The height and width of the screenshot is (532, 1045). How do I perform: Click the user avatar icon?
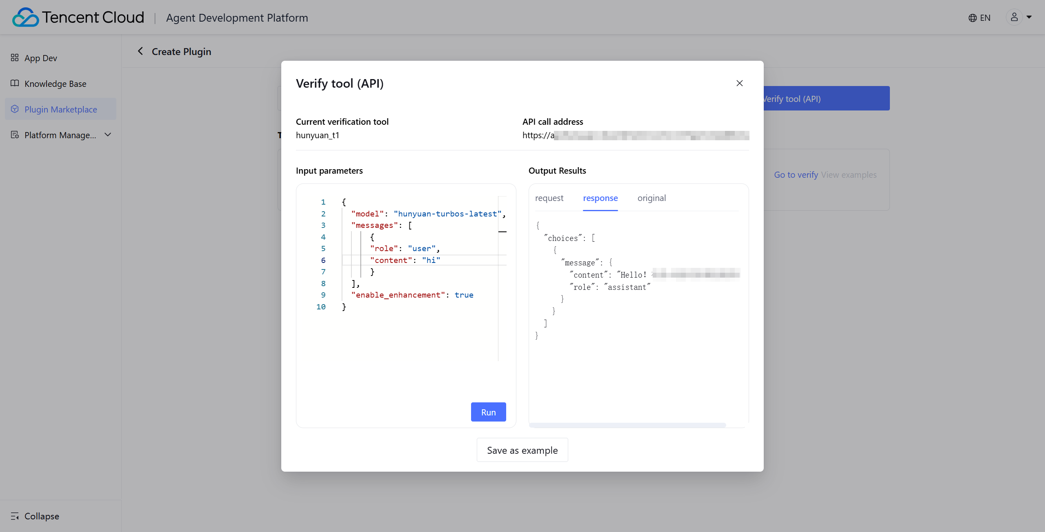point(1014,17)
